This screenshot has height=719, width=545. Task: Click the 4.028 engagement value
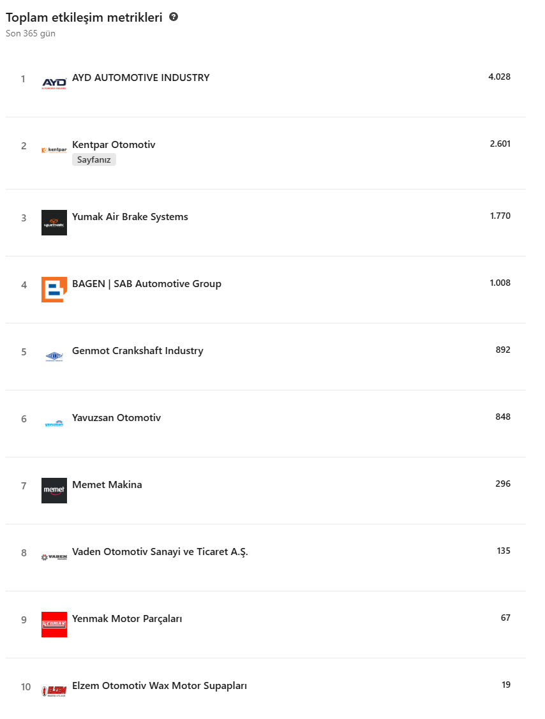[x=499, y=77]
